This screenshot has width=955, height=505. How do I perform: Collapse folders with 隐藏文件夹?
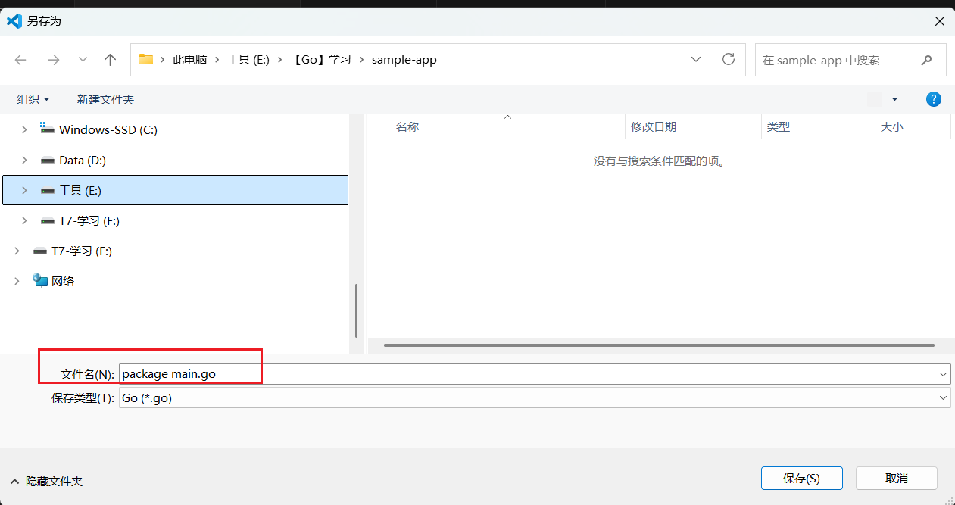coord(47,481)
